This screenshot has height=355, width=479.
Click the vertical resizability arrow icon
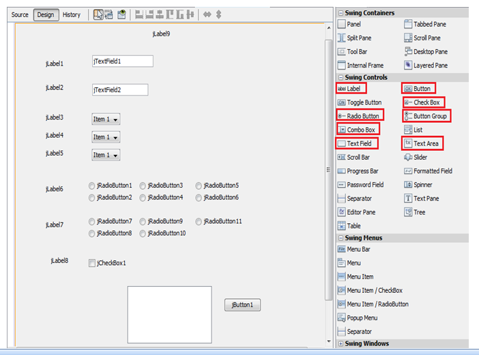(x=219, y=14)
